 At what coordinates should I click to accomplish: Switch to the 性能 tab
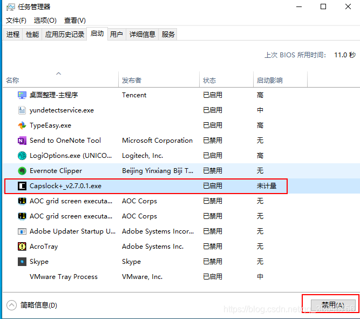tap(32, 35)
